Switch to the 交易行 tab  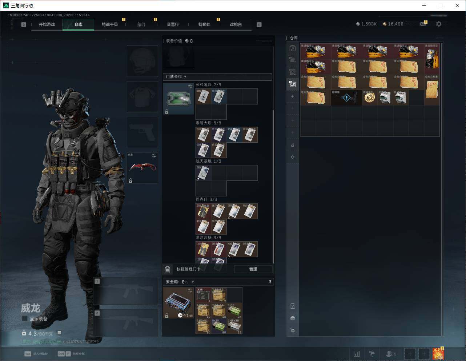coord(173,24)
